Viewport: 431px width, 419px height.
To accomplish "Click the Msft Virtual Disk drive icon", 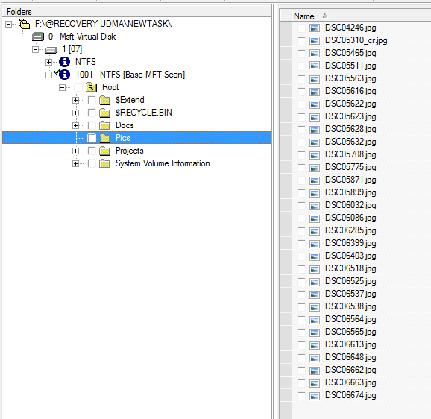I will pyautogui.click(x=38, y=37).
